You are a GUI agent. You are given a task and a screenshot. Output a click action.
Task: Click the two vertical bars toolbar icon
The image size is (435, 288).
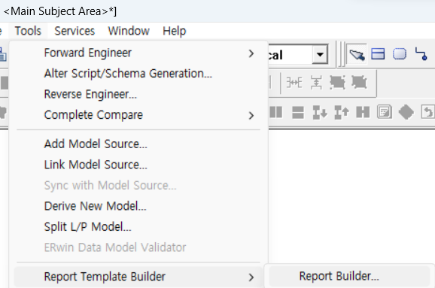(276, 112)
